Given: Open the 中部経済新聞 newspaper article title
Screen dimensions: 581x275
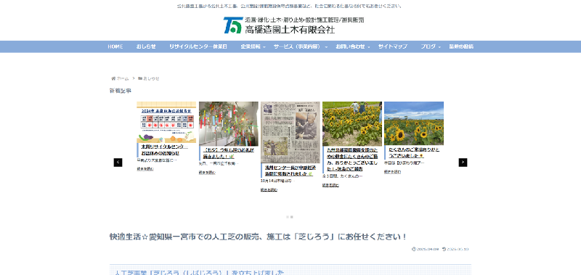Looking at the screenshot, I should (290, 171).
